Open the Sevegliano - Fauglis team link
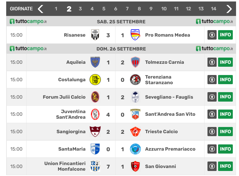Image resolution: width=239 pixels, height=176 pixels. [x=169, y=97]
